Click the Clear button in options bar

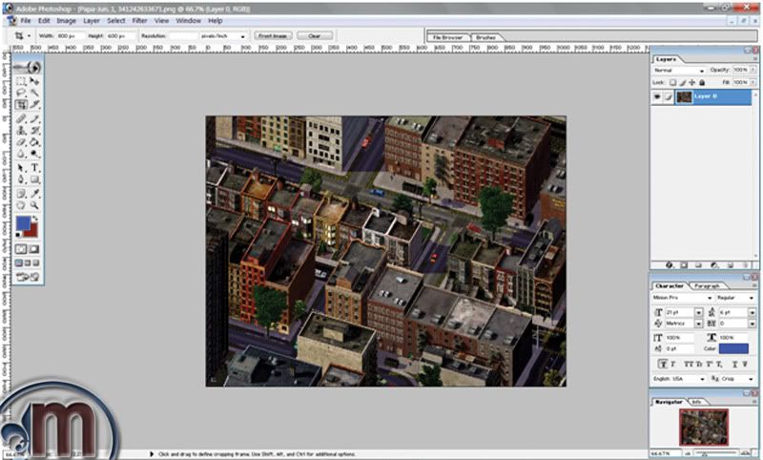(314, 35)
